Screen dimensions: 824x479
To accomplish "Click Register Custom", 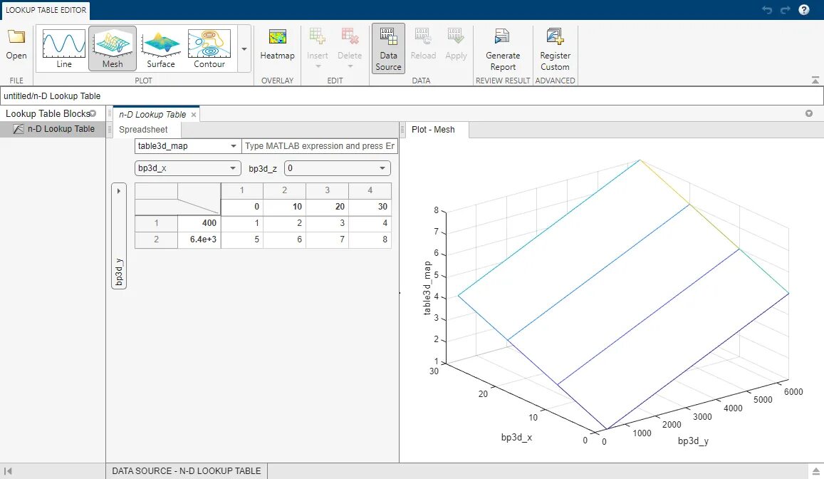I will coord(555,49).
